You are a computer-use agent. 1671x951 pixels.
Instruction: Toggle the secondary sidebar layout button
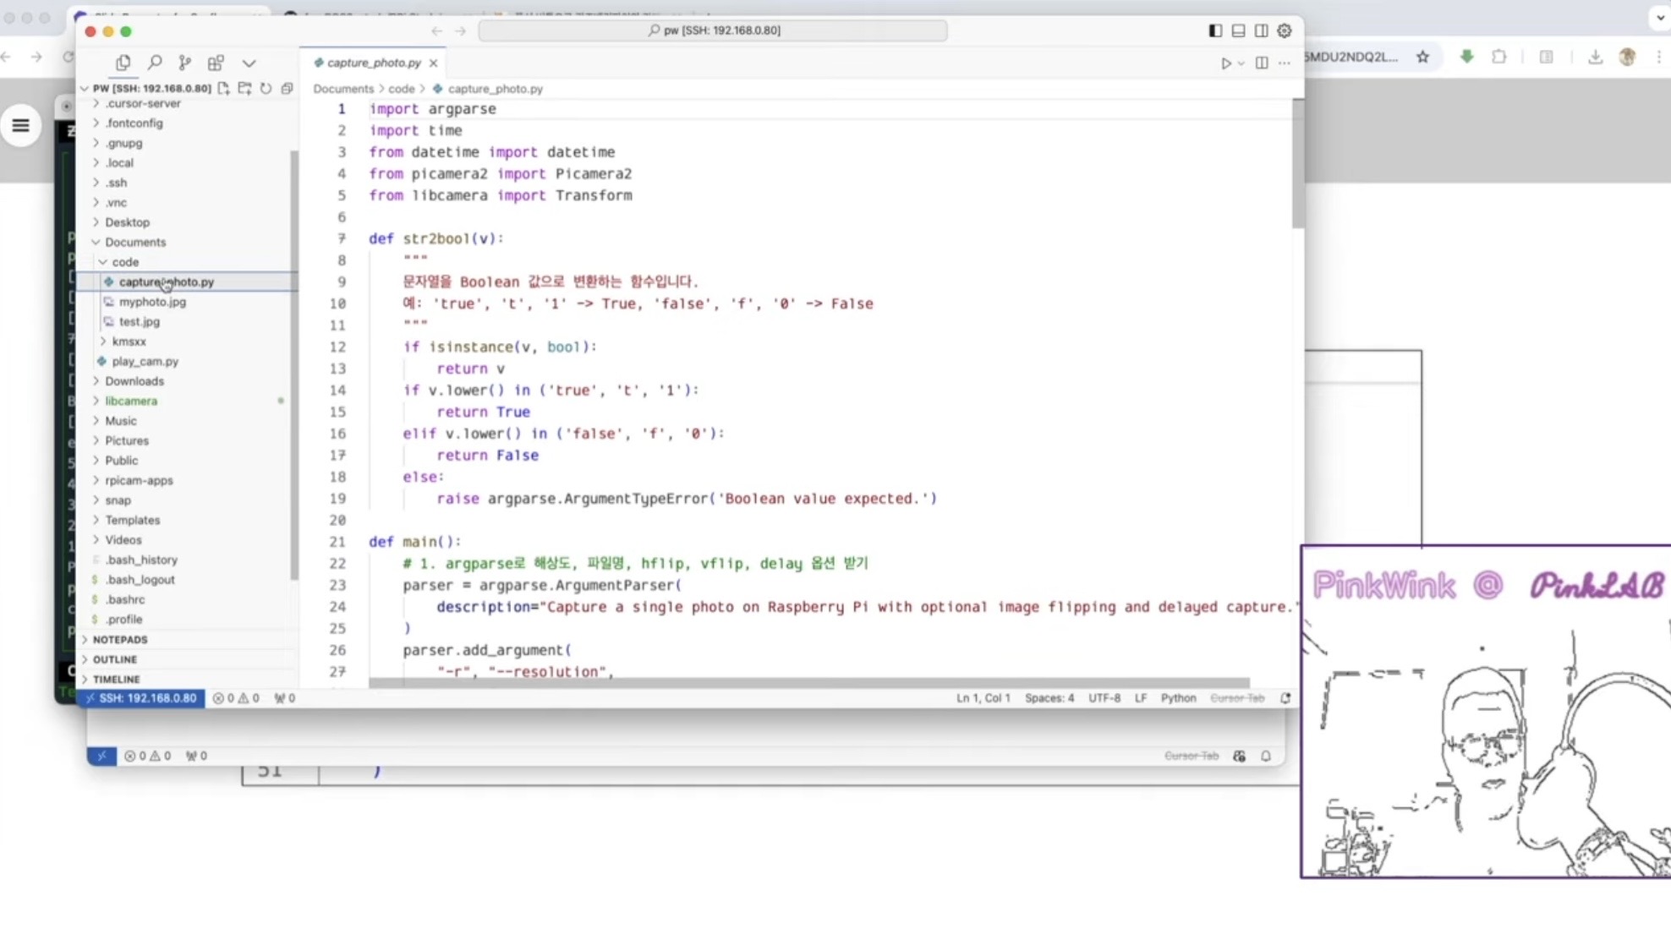click(1261, 30)
